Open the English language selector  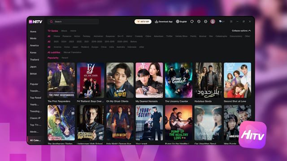(x=181, y=21)
